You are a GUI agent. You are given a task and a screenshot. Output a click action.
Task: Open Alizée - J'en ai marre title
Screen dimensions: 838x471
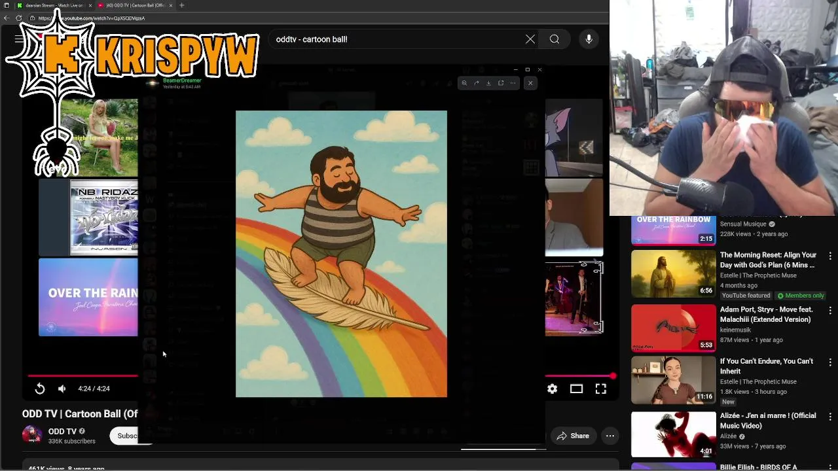click(768, 421)
